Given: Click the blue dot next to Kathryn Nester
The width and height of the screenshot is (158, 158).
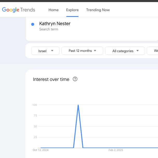Looking at the screenshot, I should pos(33,24).
